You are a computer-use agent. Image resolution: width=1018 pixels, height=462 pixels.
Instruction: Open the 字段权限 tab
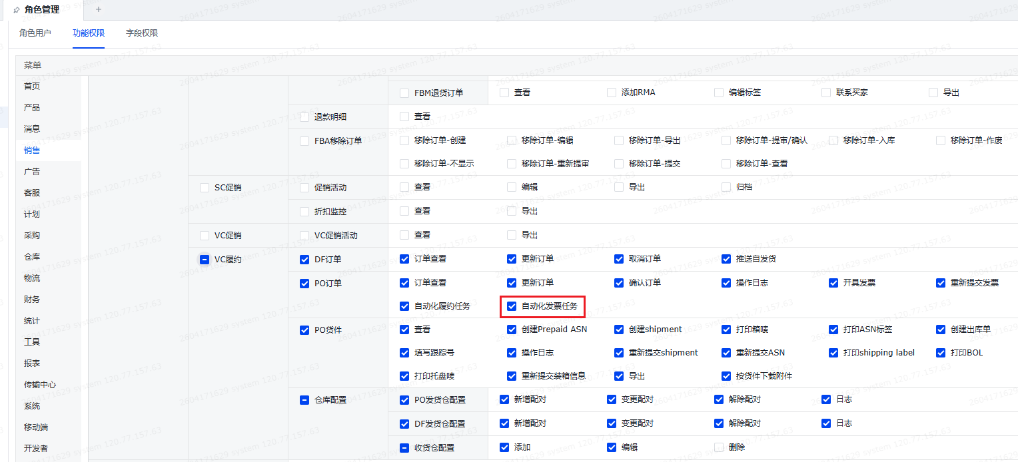point(142,33)
